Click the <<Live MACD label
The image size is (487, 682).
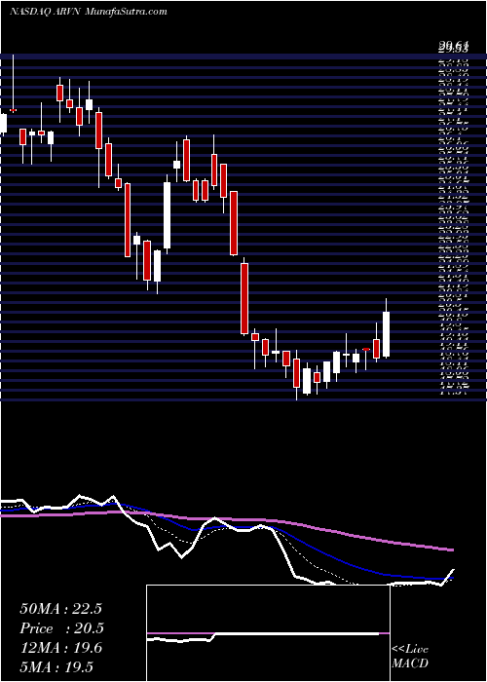click(x=410, y=657)
